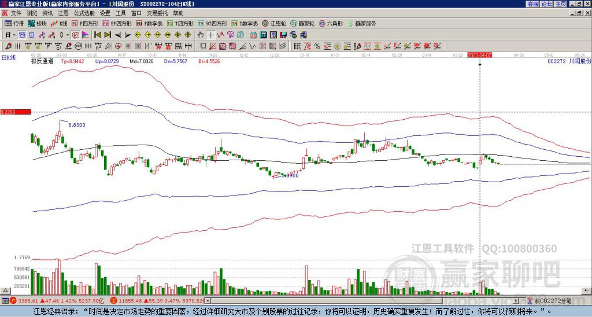
Task: Switch to the K线 chart view
Action: click(60, 24)
